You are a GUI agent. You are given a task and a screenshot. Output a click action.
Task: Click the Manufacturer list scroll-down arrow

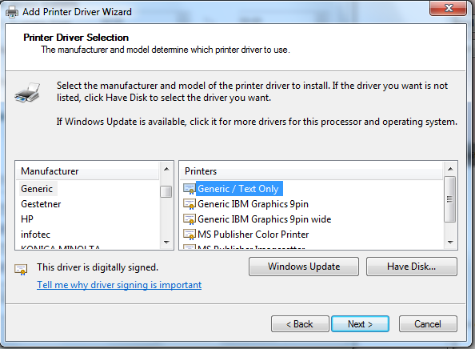coord(166,242)
